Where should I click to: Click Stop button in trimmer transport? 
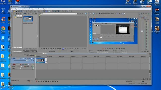51,49
